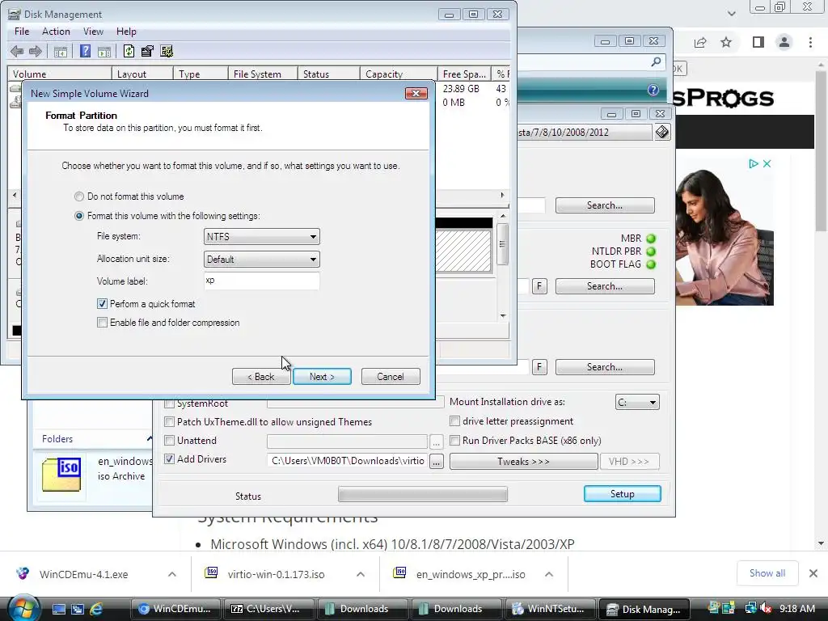Click the Setup button in WinNTSetup

622,494
